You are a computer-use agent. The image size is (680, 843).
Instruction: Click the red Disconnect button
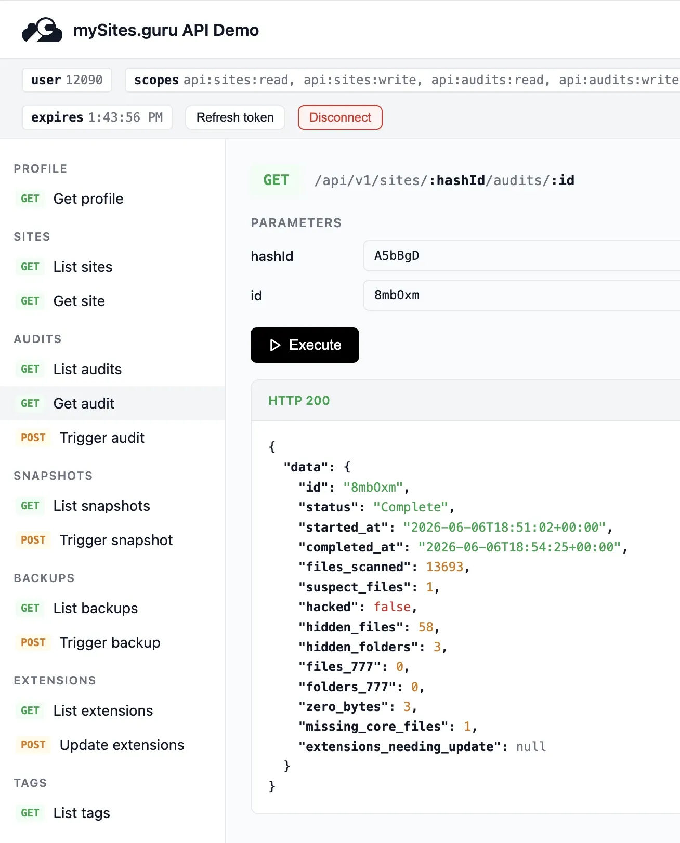[x=340, y=117]
